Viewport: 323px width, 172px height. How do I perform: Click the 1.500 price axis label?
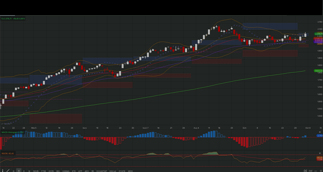320,116
